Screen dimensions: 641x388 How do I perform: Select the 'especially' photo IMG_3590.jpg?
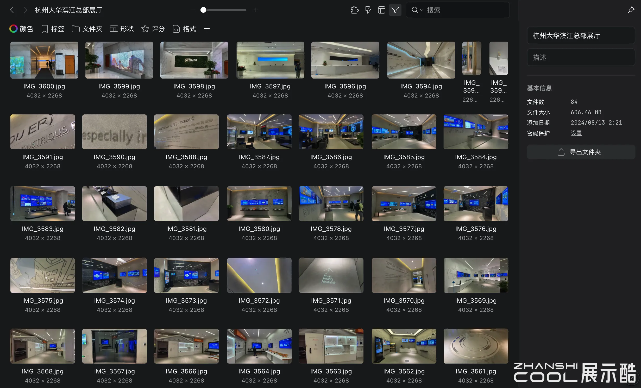[x=115, y=132]
